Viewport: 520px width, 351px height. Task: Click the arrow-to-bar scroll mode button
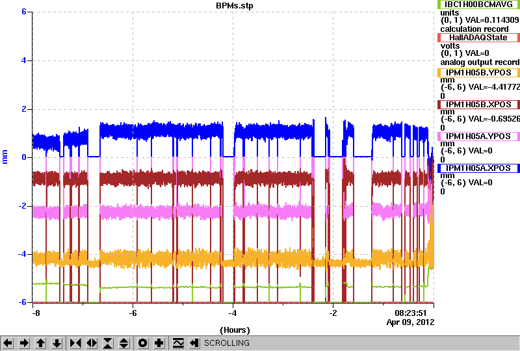(194, 343)
